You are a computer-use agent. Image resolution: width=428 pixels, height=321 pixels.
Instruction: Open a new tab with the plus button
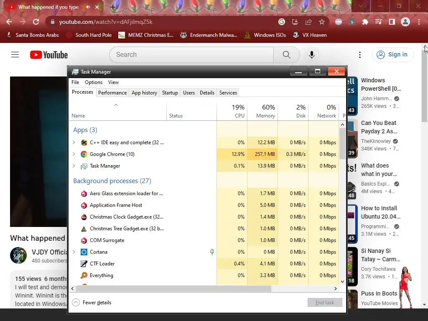(113, 8)
